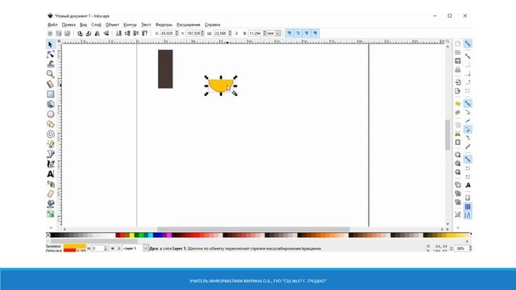Toggle current layer visibility eye

coord(113,249)
